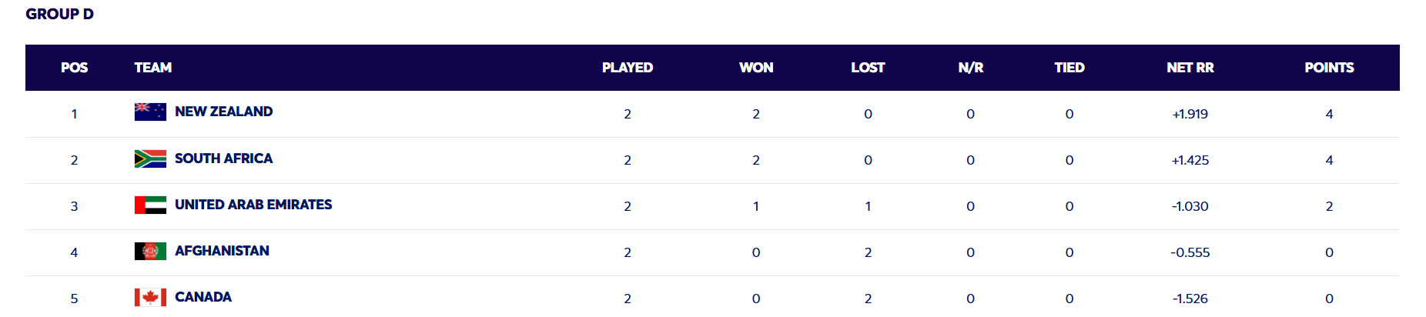Click the NET RR column header

(1190, 68)
